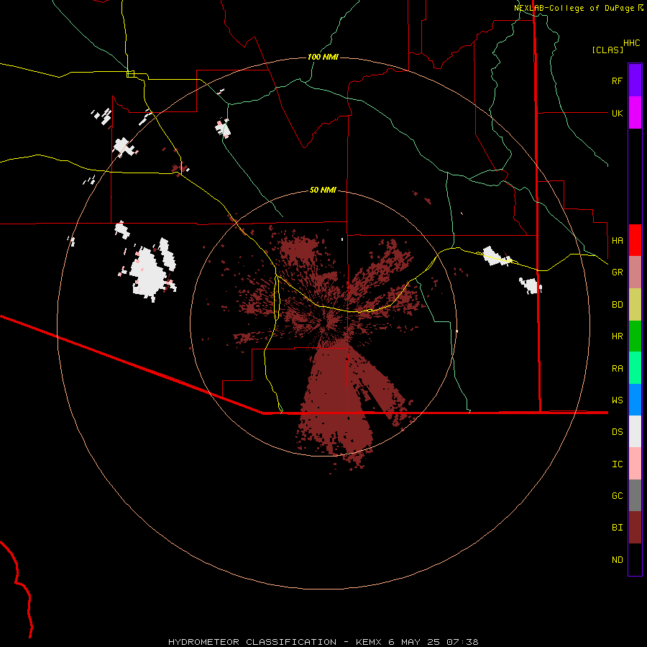Click the BI brown legend swatch
Screen dimensions: 647x647
[x=635, y=528]
